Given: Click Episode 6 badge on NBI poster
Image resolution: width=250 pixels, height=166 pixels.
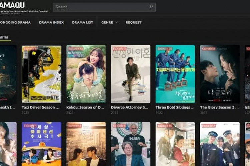Looking at the screenshot, I should tap(120, 126).
